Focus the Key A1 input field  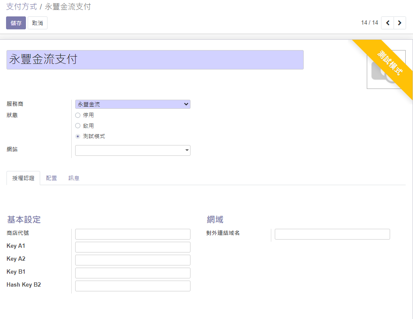[x=133, y=247]
